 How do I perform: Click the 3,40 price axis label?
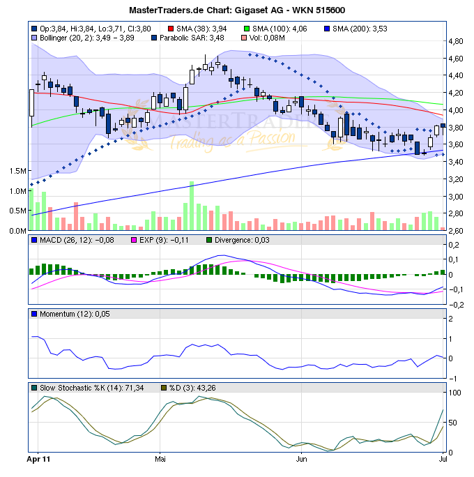click(455, 162)
